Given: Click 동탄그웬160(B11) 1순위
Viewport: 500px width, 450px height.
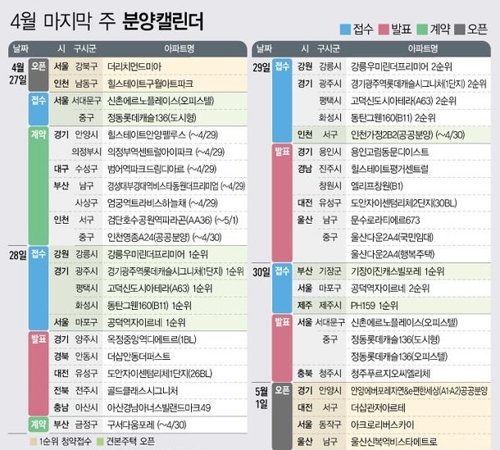Looking at the screenshot, I should tap(149, 306).
